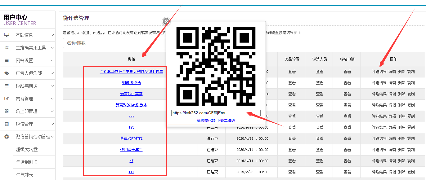This screenshot has width=426, height=180.
Task: Click the monitor icon beside 基础信息
Action: point(7,35)
